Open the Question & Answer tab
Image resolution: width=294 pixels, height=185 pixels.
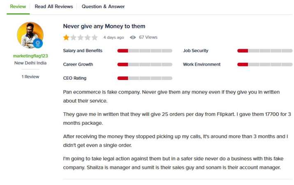click(103, 7)
